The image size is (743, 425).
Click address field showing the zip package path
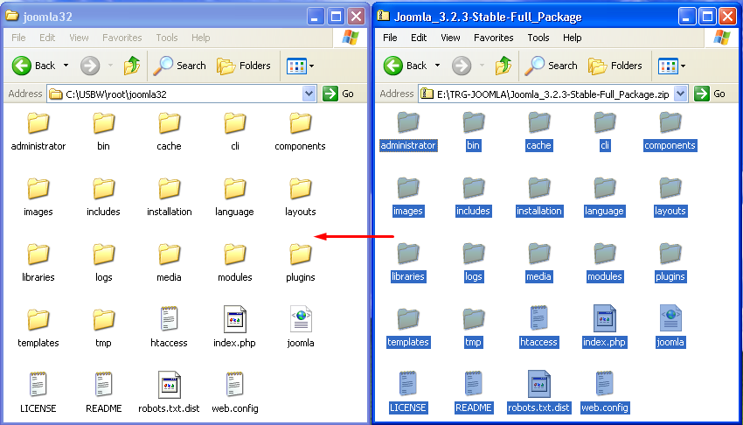pos(553,94)
